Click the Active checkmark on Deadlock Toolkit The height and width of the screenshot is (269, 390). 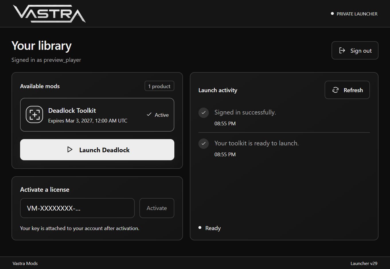pos(149,114)
